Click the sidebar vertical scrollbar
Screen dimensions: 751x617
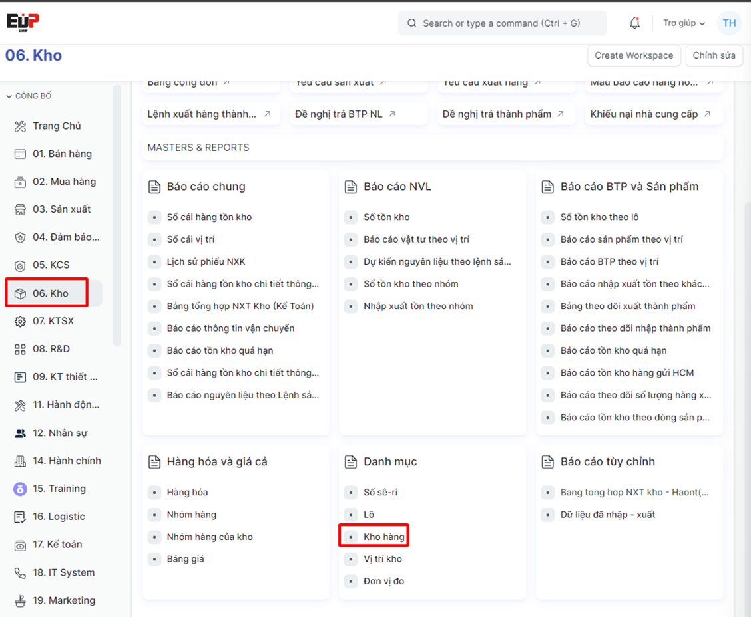coord(117,213)
